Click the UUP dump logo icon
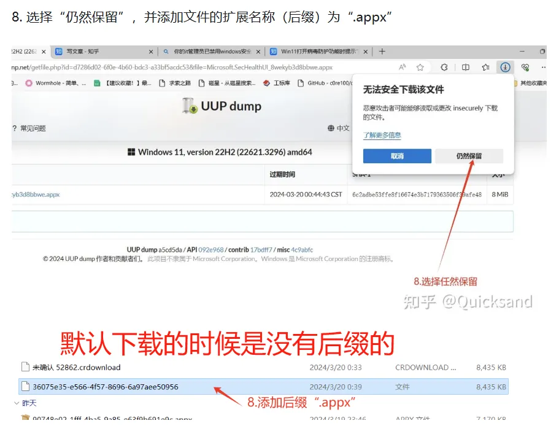The width and height of the screenshot is (559, 434). pyautogui.click(x=190, y=106)
